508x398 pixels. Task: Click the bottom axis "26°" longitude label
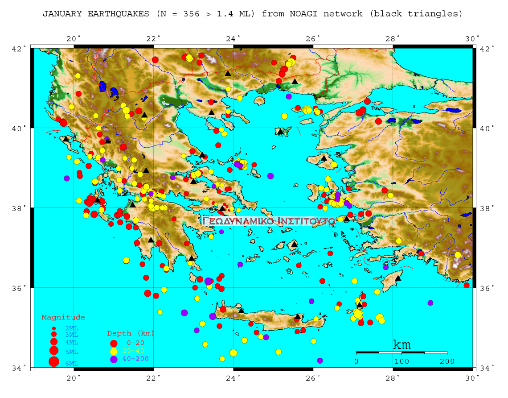click(x=313, y=378)
